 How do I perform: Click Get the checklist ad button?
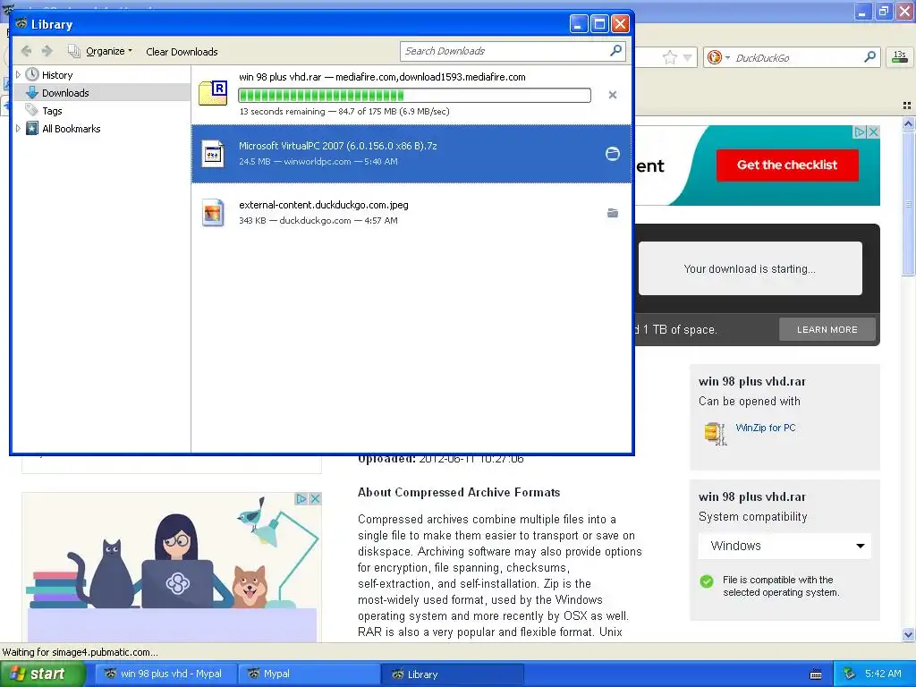pos(787,165)
